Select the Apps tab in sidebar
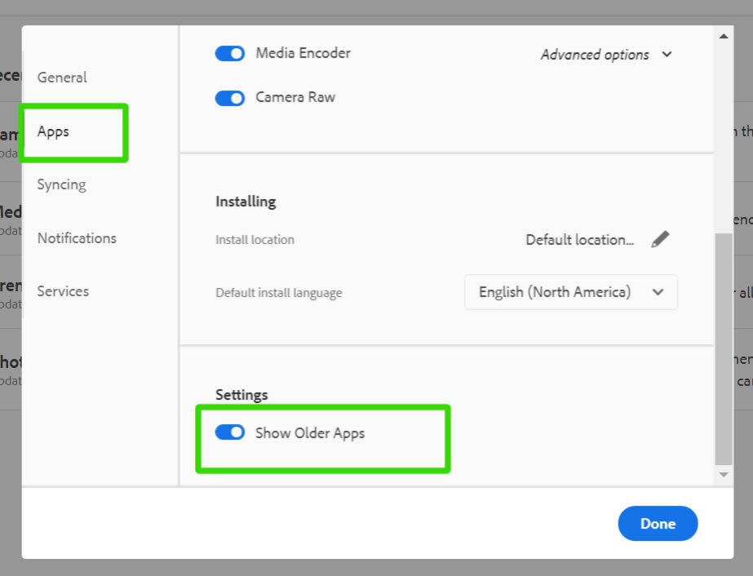The height and width of the screenshot is (576, 753). [x=54, y=131]
